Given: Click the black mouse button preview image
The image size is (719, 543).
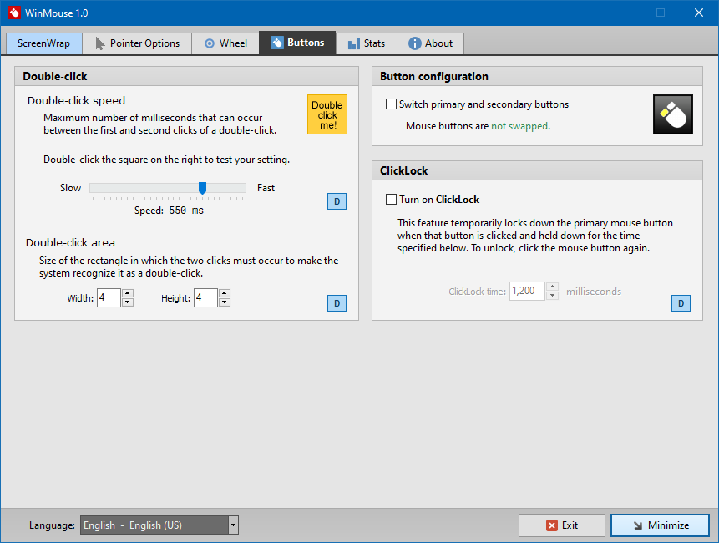Looking at the screenshot, I should 673,114.
